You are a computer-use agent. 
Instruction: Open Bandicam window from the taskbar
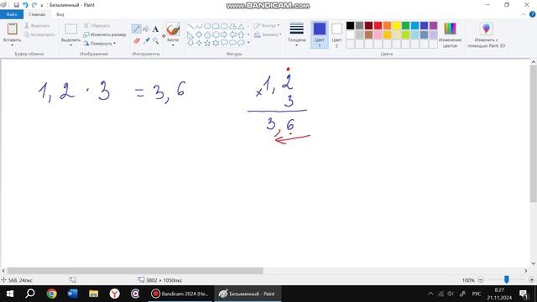point(180,294)
